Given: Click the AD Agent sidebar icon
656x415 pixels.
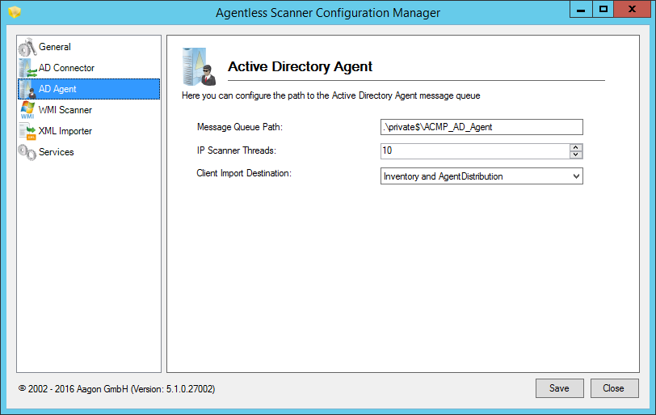Looking at the screenshot, I should (27, 89).
